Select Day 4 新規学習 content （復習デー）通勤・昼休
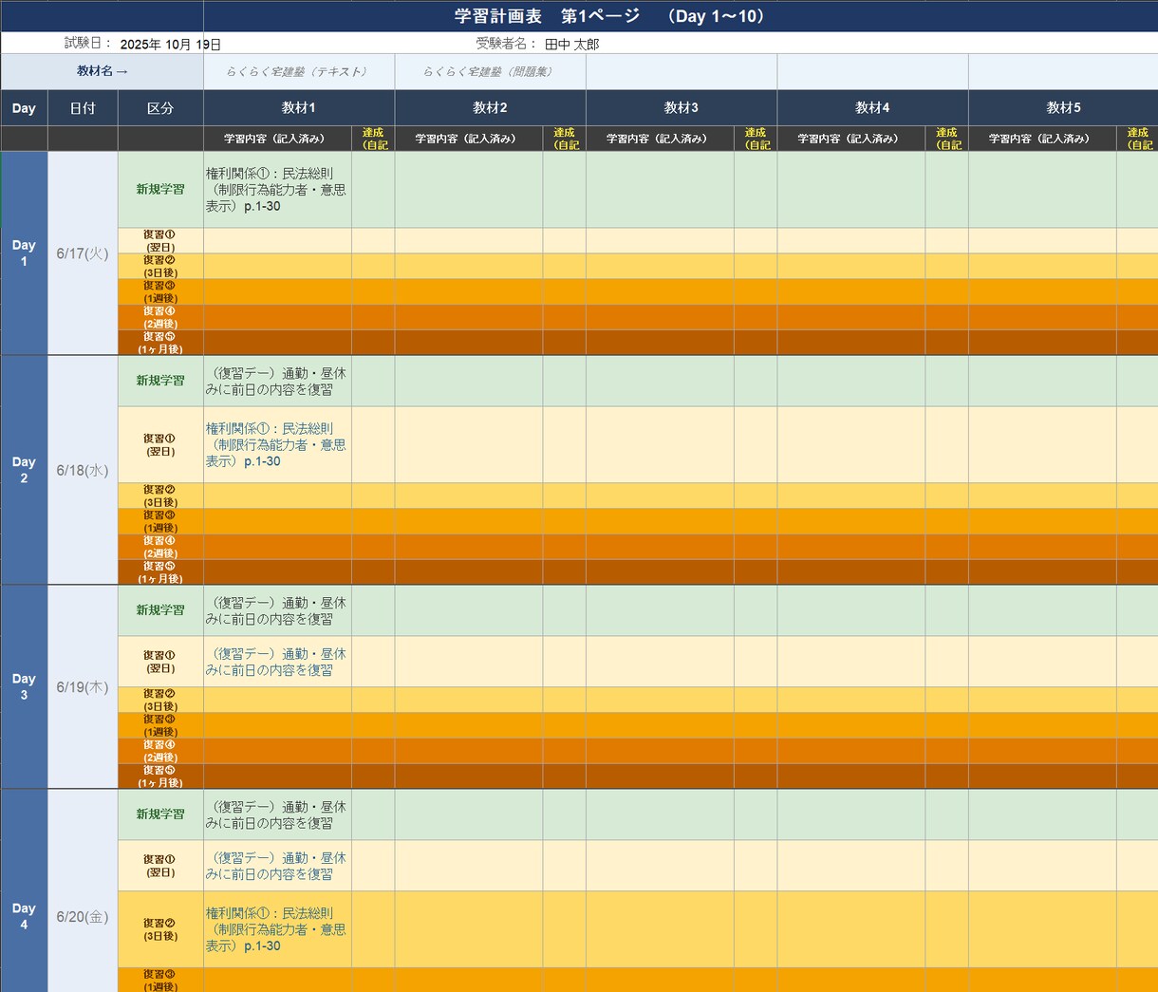Screen dimensions: 1158x992 (277, 814)
